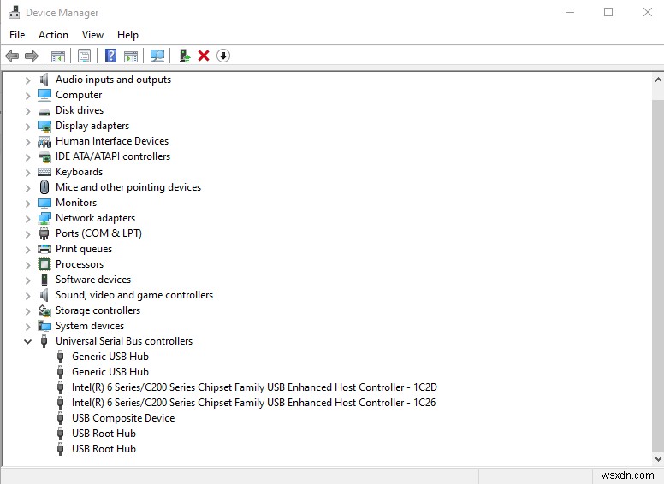Click the vertical scrollbar thumb
This screenshot has height=484, width=664.
(658, 275)
